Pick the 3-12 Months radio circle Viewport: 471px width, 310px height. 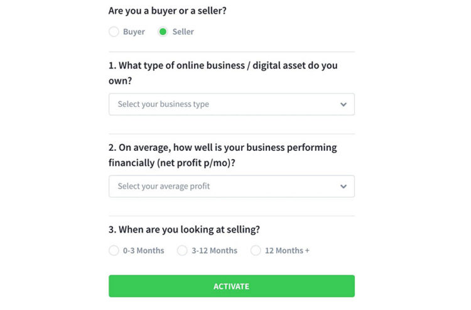point(182,250)
